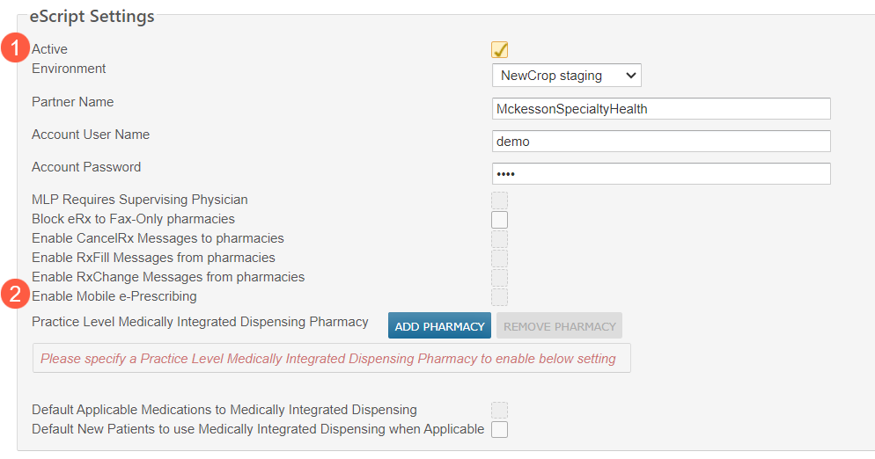
Task: Enable Block eRx to Fax-Only pharmacies
Action: pos(500,220)
